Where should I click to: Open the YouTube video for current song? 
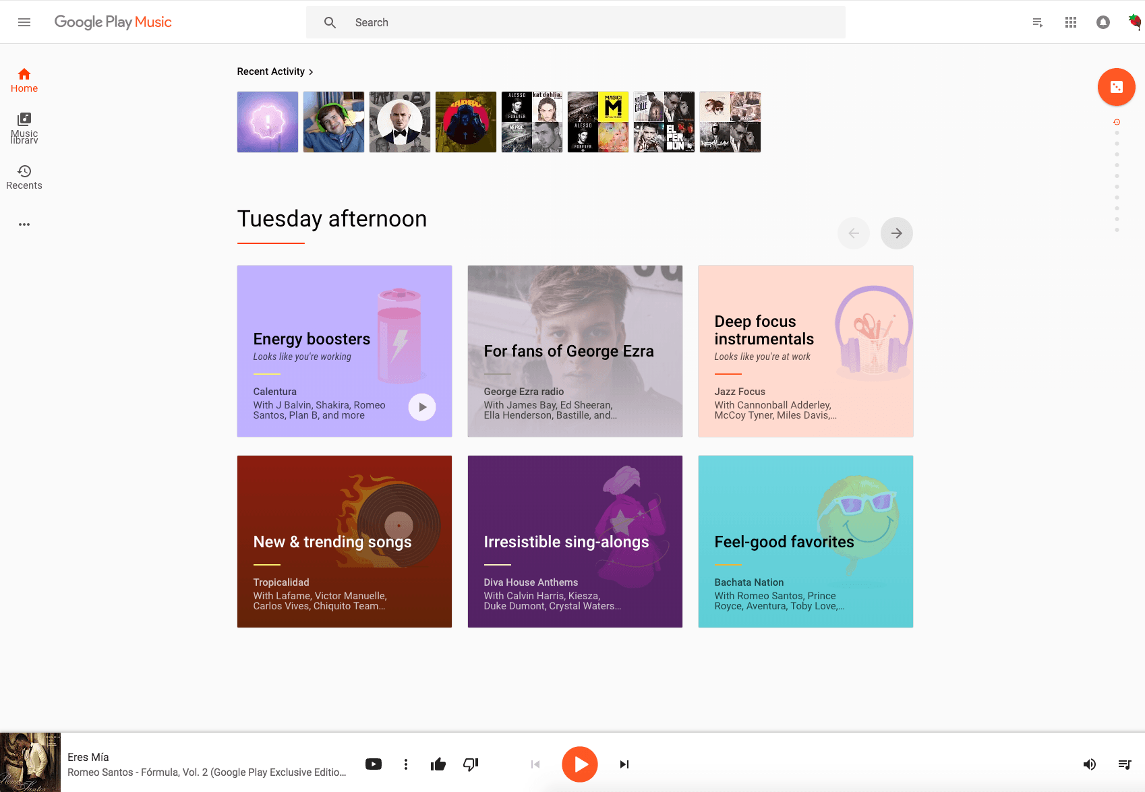(373, 764)
